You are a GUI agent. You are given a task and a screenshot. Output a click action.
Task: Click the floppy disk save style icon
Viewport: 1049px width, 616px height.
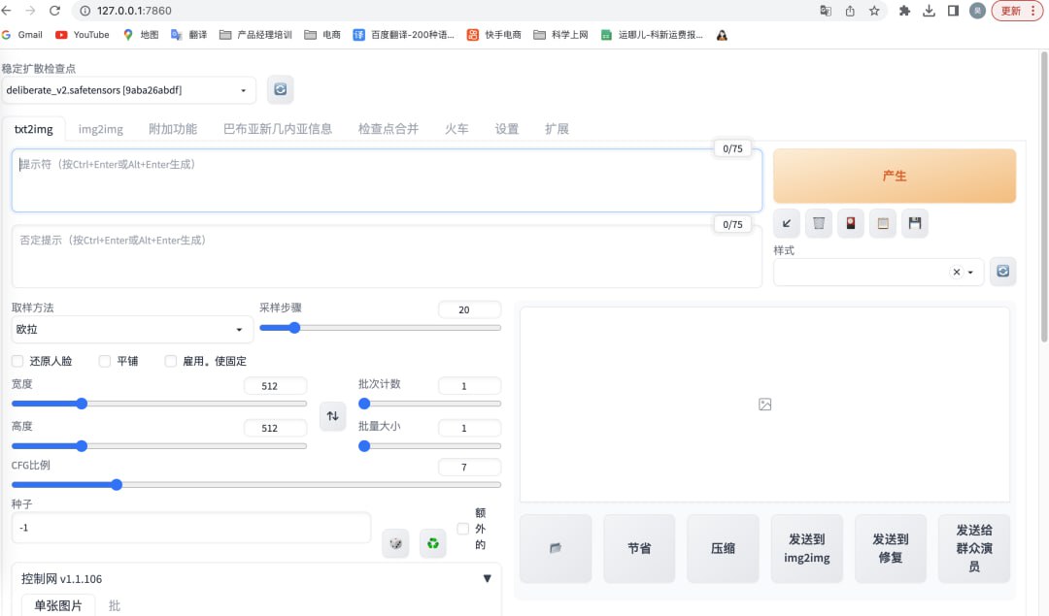tap(914, 224)
